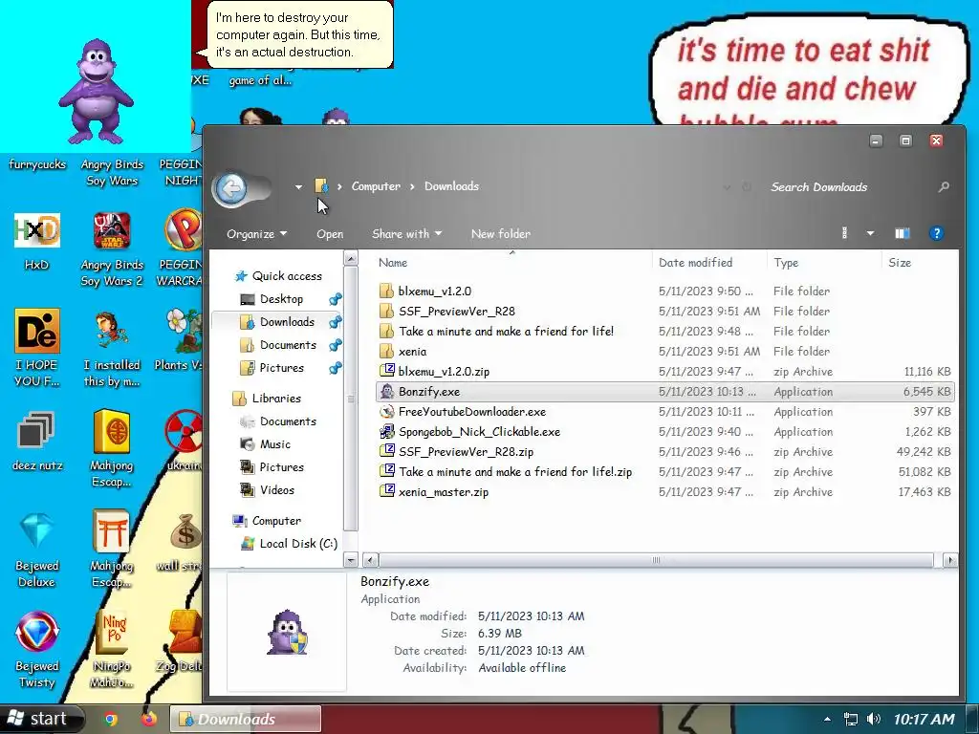The width and height of the screenshot is (979, 734).
Task: Launch Firefox from the taskbar
Action: [x=148, y=719]
